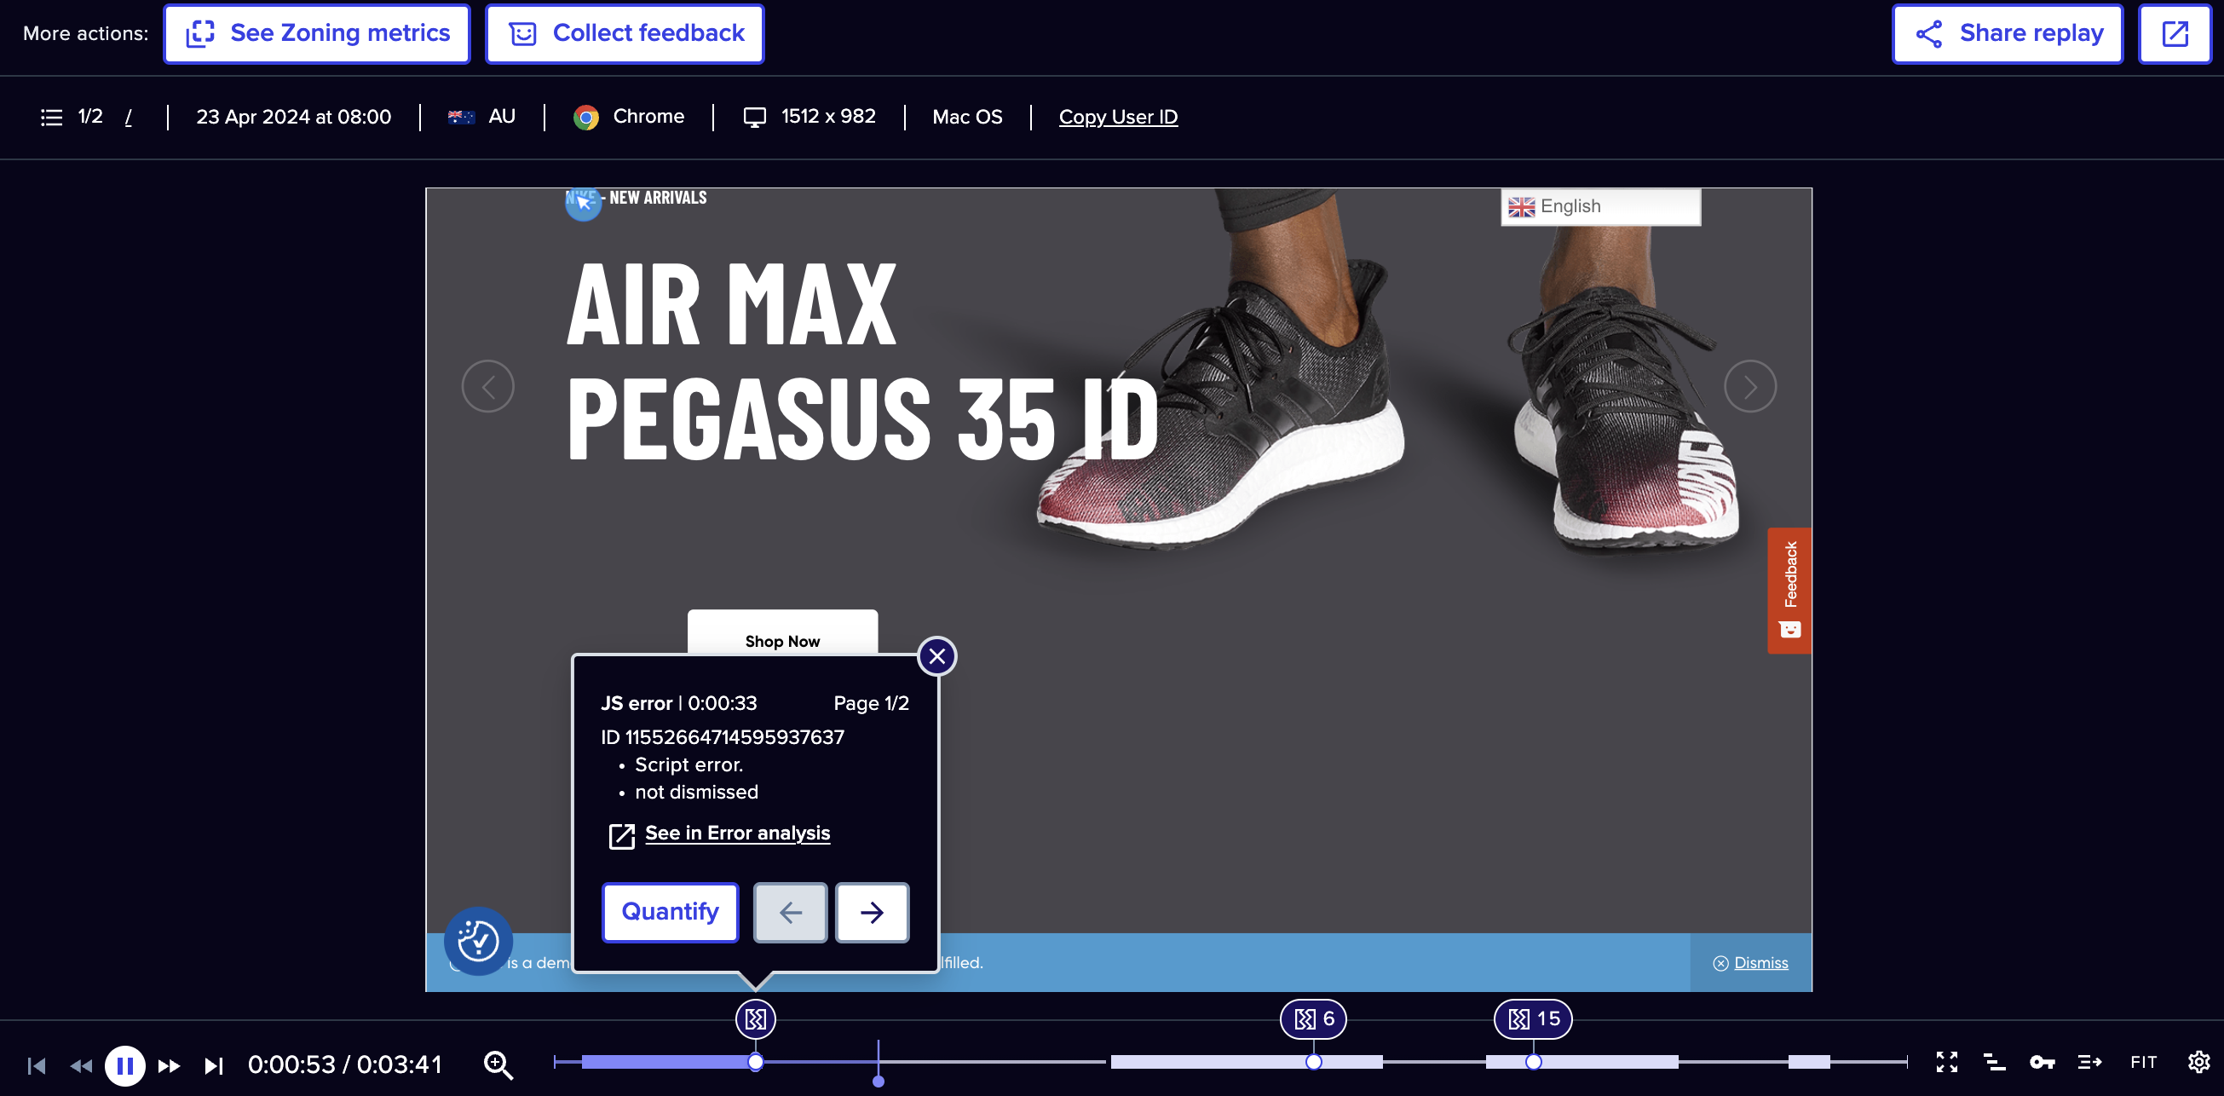Click the '0:00:53 / 0:03:41' time display
Screen dimensions: 2224x1096
pos(344,1065)
